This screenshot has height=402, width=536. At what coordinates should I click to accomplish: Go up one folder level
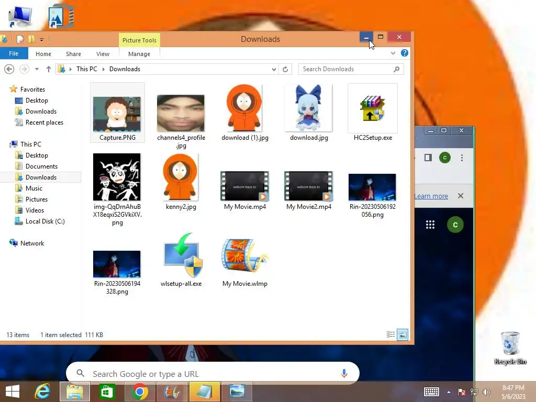pos(49,69)
